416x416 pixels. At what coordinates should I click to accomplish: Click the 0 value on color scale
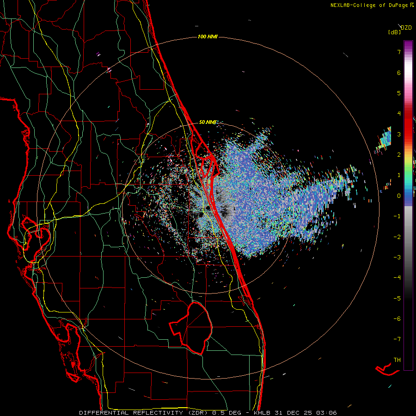coord(399,196)
